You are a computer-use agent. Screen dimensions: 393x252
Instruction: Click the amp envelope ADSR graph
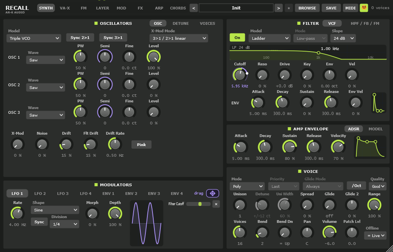(x=370, y=147)
